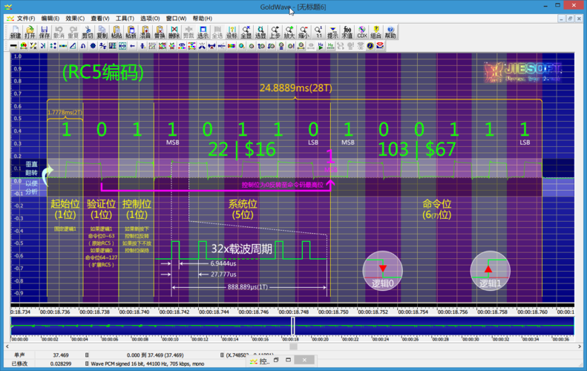Open the 文件(F) menu
587x371 pixels.
[x=26, y=19]
